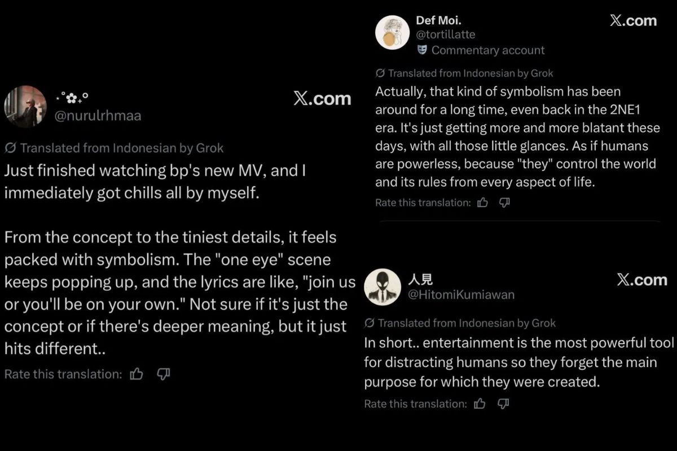
Task: Open the @HitomiKumiawan handle link
Action: pos(460,294)
